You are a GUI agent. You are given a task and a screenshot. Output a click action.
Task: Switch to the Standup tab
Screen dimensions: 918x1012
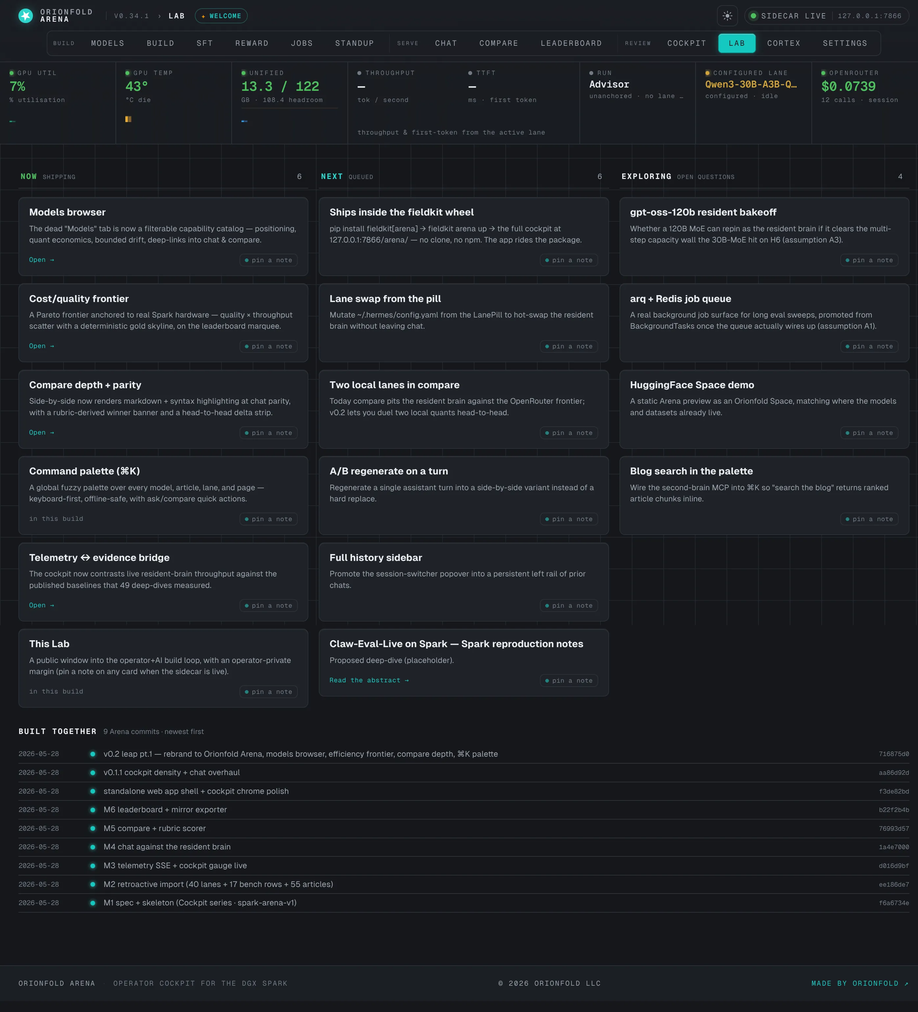354,43
